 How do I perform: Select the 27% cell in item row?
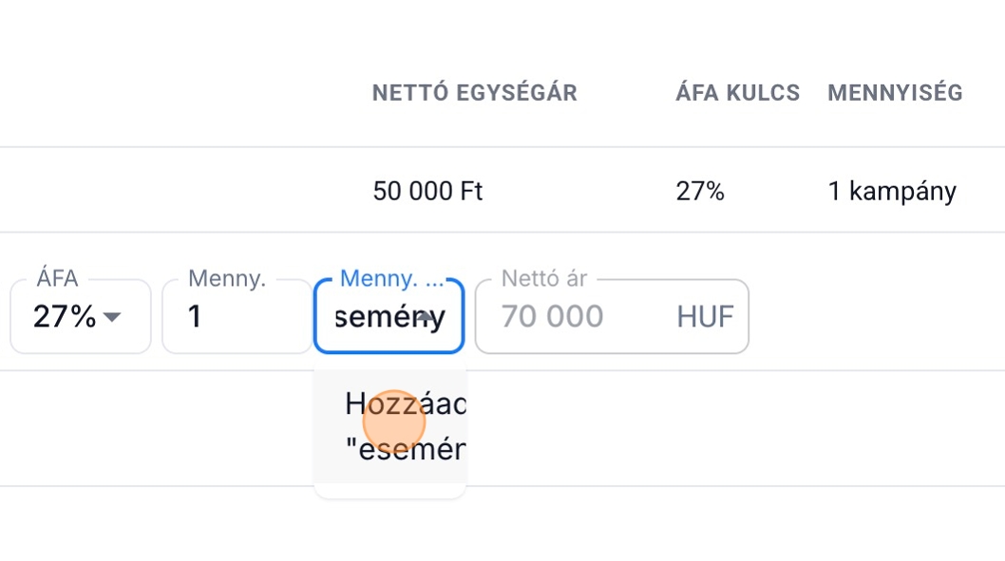(x=700, y=192)
